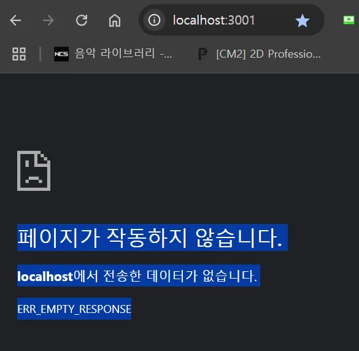Reload the localhost:3001 page
359x351 pixels.
[x=82, y=20]
